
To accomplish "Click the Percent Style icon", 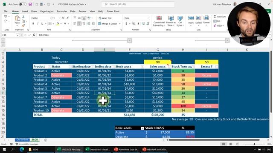I will tap(134, 24).
